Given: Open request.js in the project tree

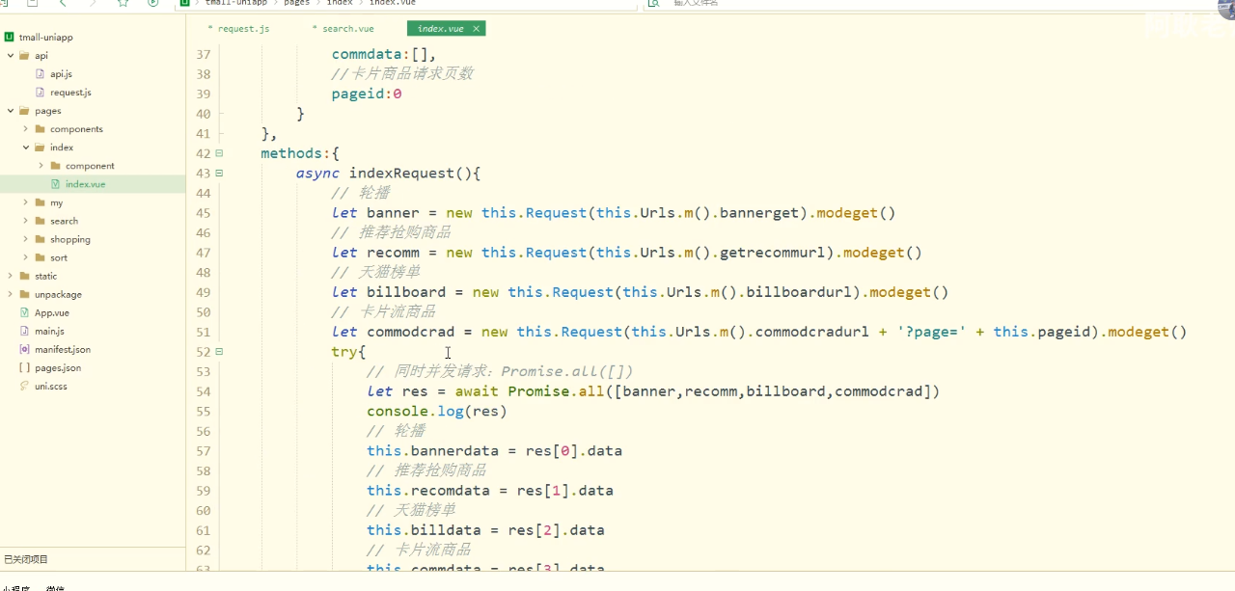Looking at the screenshot, I should (70, 93).
